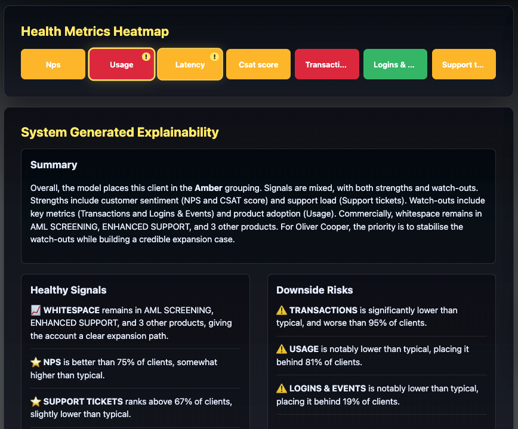Click the System Generated Explainability heading
The width and height of the screenshot is (518, 429).
tap(120, 132)
